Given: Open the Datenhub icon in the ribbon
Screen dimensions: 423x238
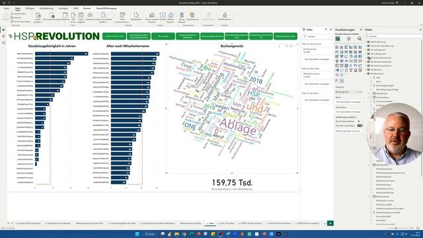Looking at the screenshot, I should pyautogui.click(x=65, y=16).
